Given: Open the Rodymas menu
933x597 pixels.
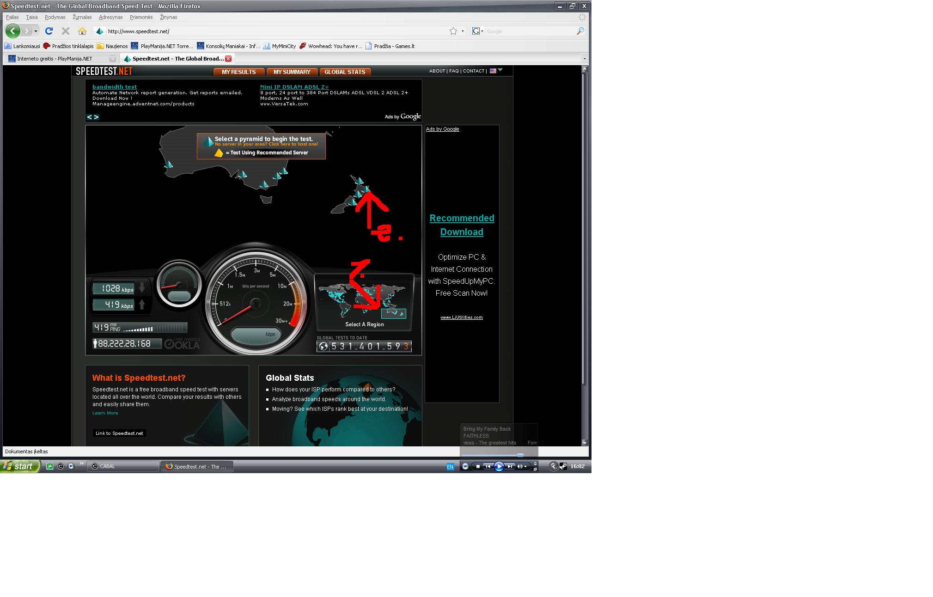Looking at the screenshot, I should pyautogui.click(x=55, y=17).
